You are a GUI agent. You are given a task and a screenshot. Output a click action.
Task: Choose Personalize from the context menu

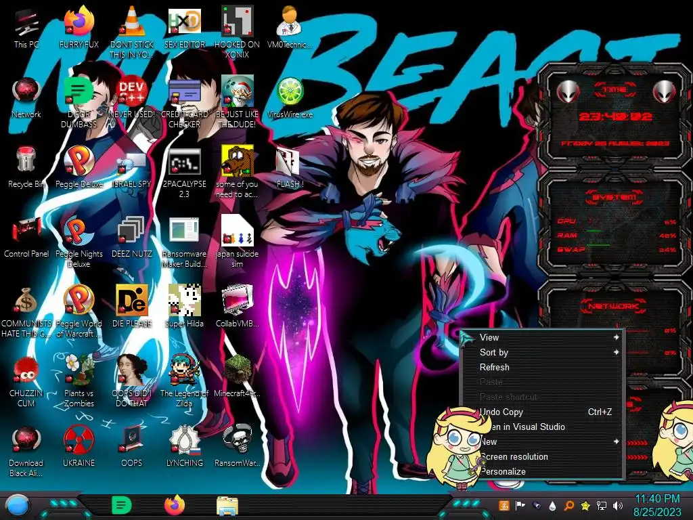(x=542, y=472)
